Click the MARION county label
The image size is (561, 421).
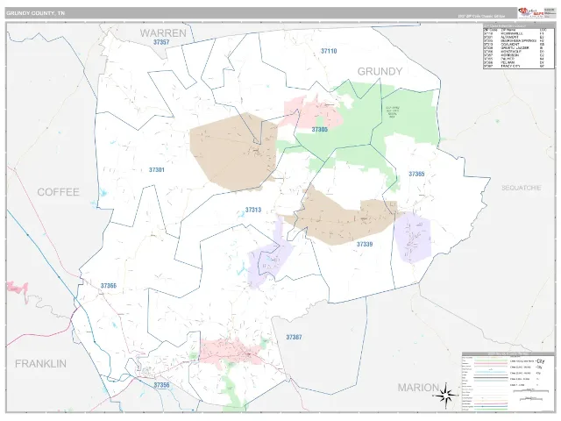[x=418, y=388]
